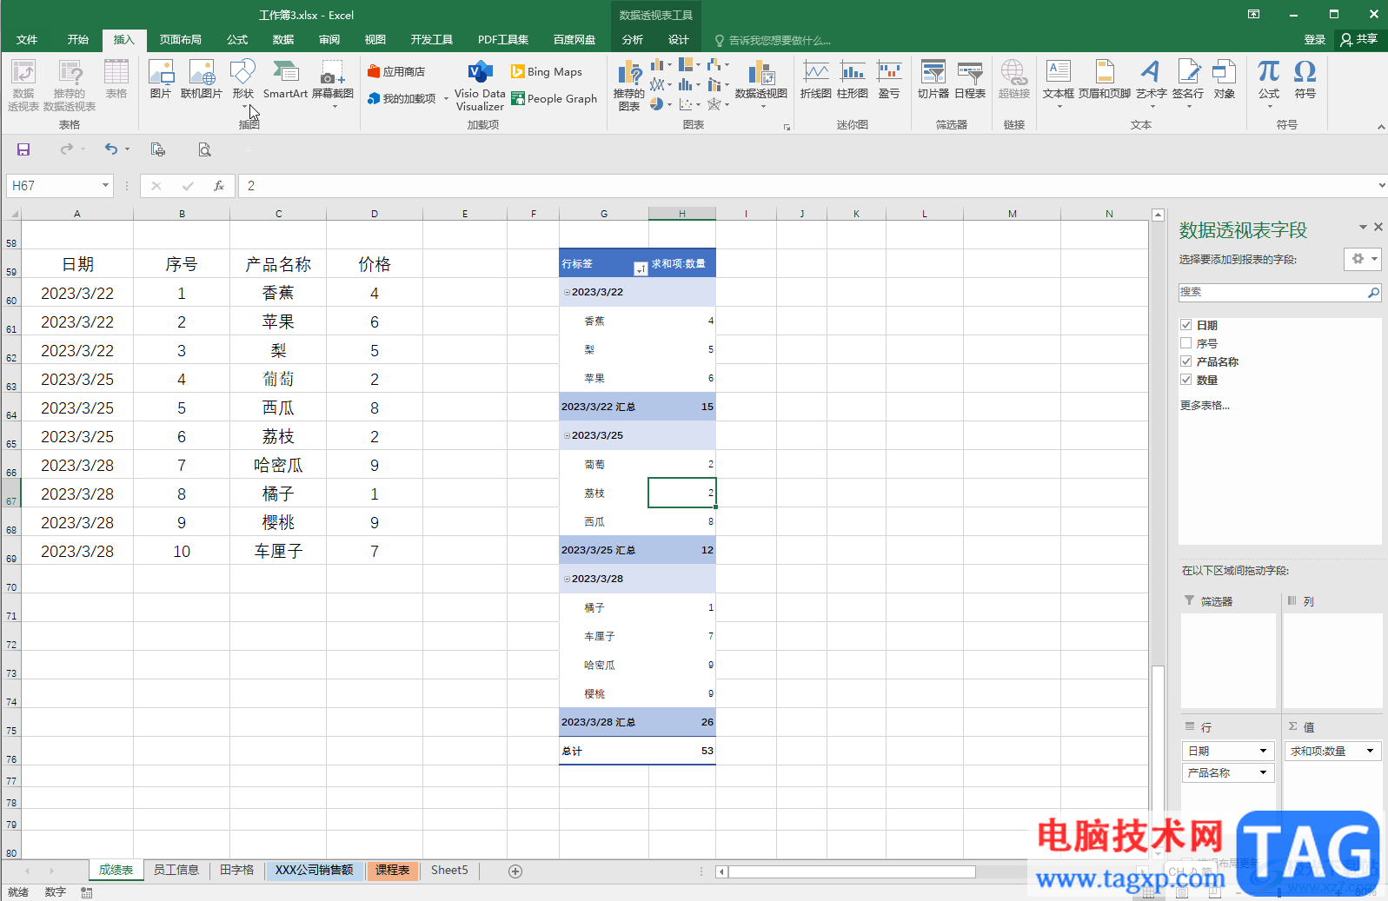Open the 形状 shapes gallery

pos(243,83)
